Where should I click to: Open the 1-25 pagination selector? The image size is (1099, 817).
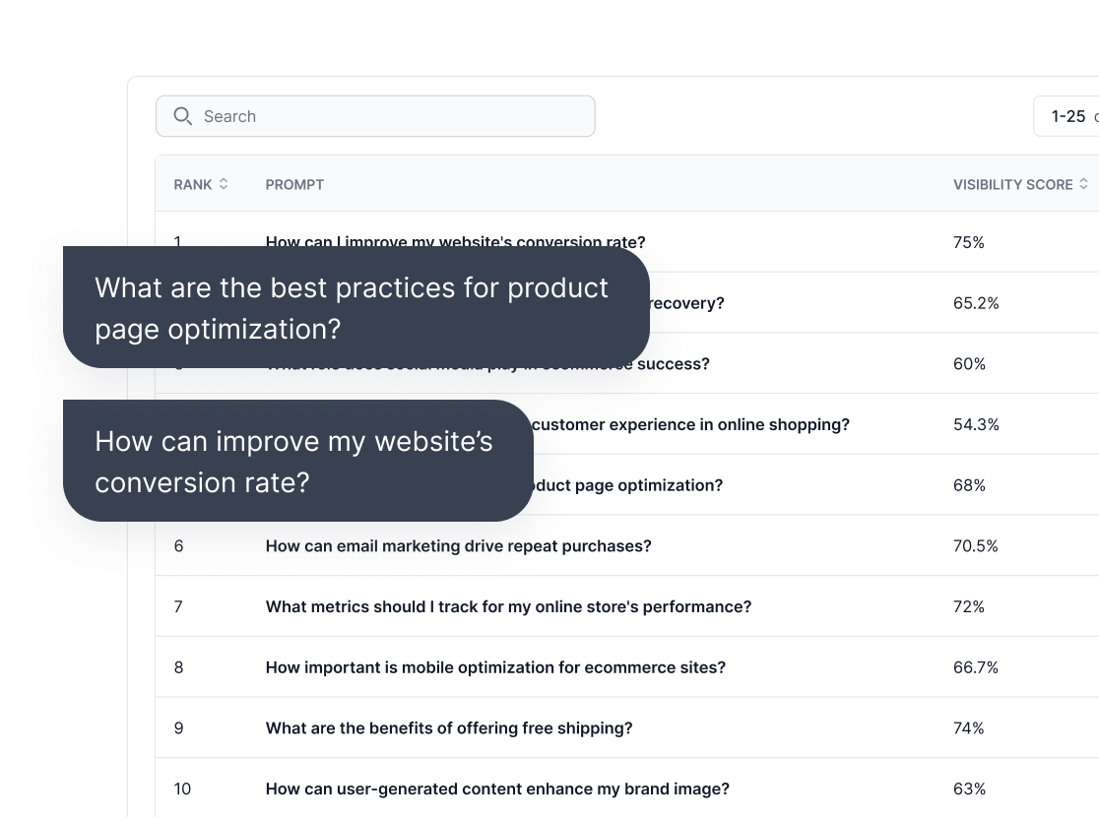pos(1067,116)
